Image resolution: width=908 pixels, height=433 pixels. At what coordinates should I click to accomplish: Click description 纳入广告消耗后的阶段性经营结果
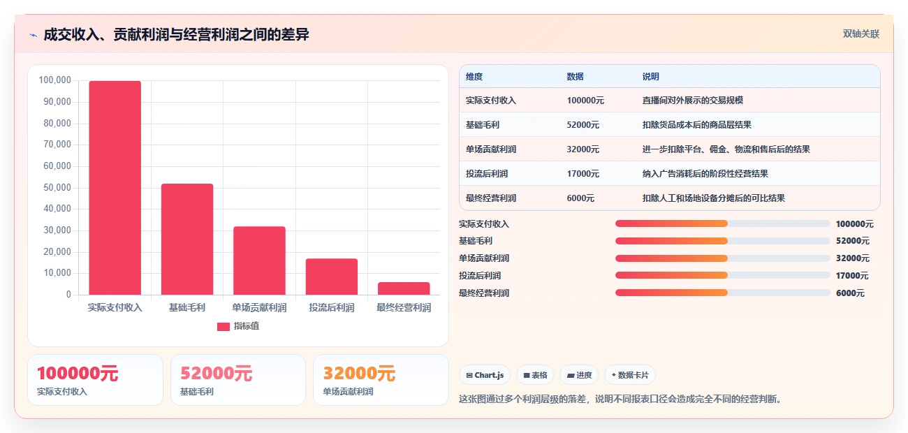(x=705, y=174)
